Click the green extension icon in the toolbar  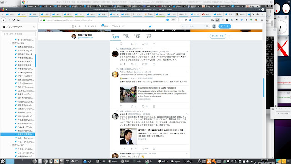click(251, 20)
